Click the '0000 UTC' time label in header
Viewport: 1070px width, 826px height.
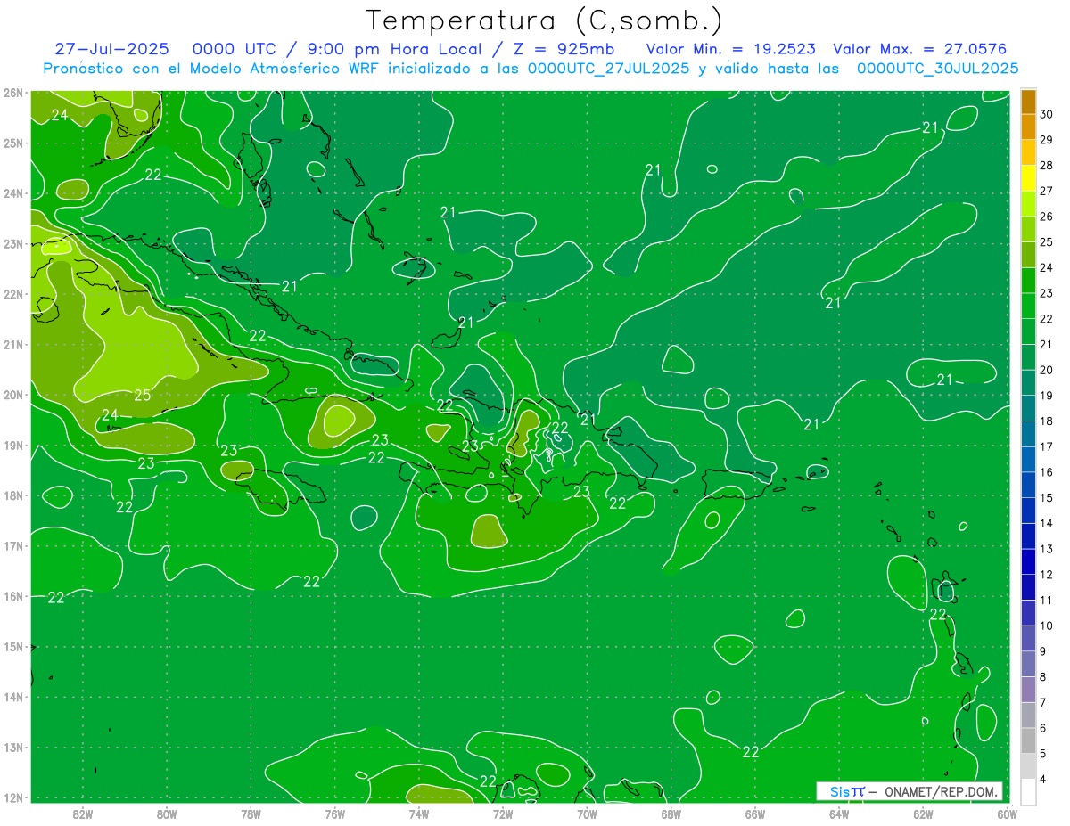tap(235, 49)
